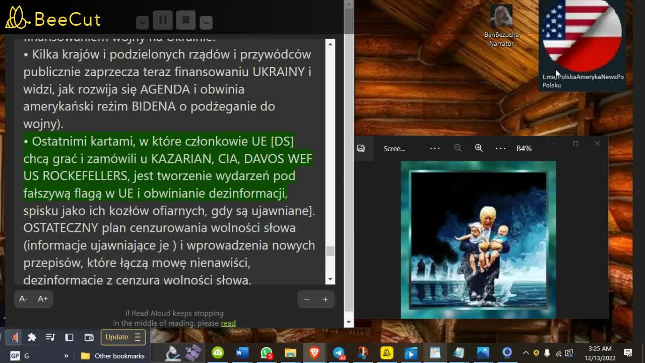Screen dimensions: 645x363
Task: Click highlighted text 'Ostatnimi kartami'
Action: click(x=83, y=141)
